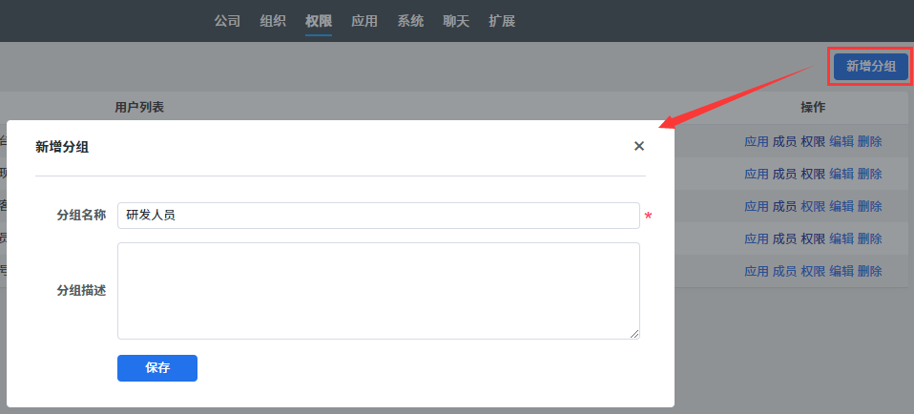Open the 系统 tab
Viewport: 914px width, 414px height.
[x=410, y=21]
